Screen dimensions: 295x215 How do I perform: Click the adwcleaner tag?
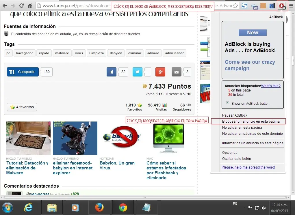pos(175,53)
